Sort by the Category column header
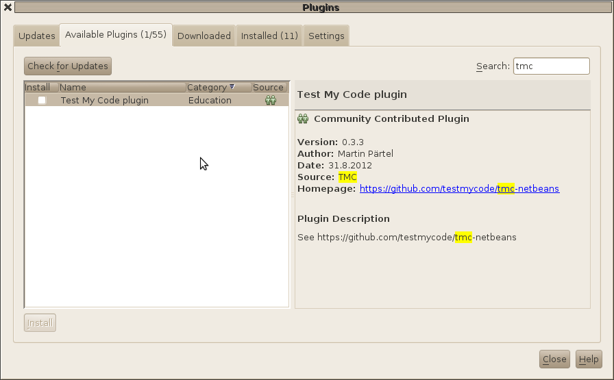 [x=219, y=87]
